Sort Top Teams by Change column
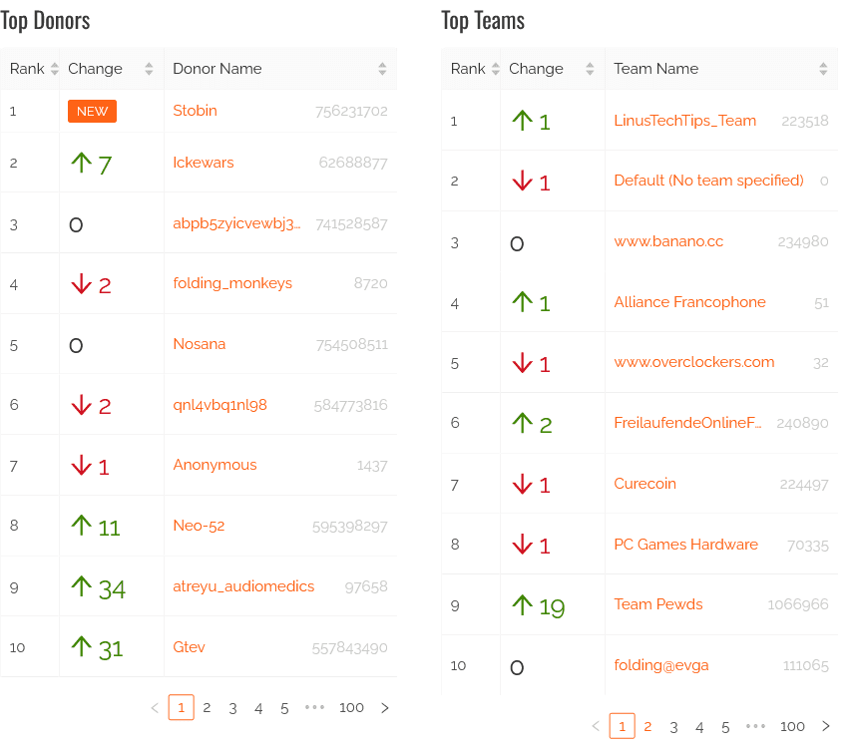863x752 pixels. (590, 69)
